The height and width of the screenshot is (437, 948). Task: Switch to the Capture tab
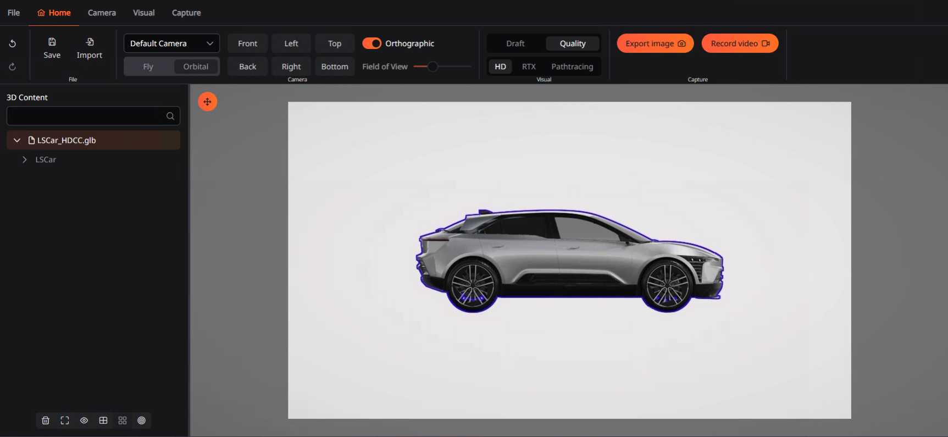[x=186, y=13]
